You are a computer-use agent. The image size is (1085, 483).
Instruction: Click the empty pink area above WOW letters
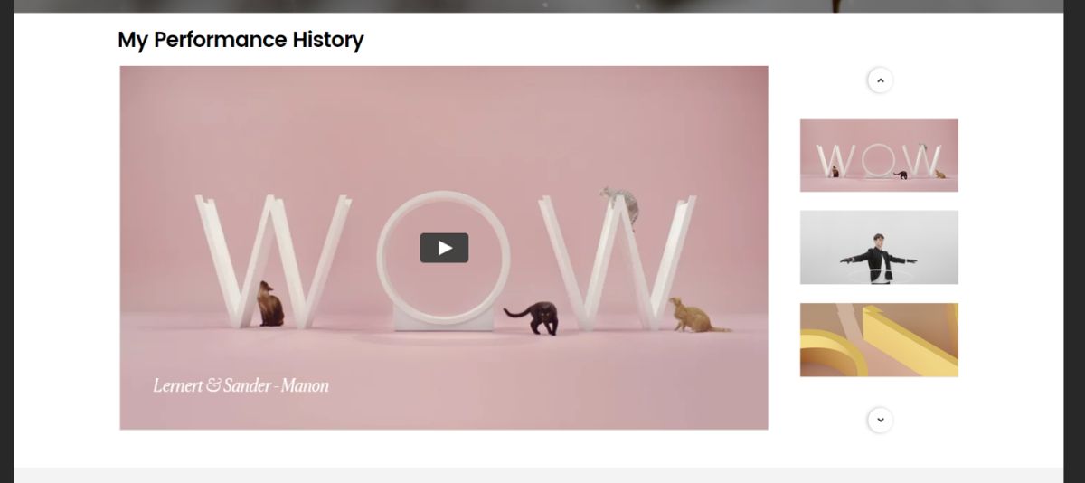point(444,127)
